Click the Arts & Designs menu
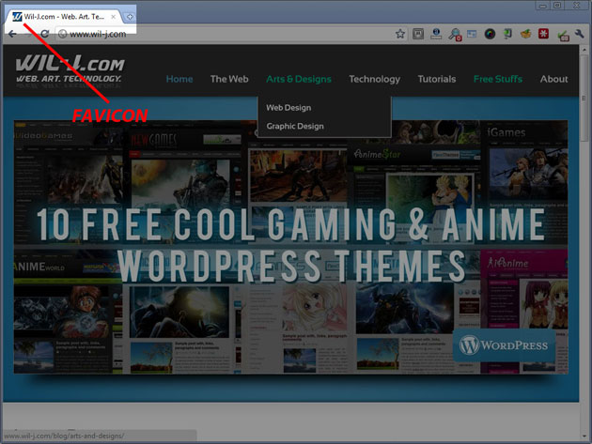592x444 pixels. 299,79
